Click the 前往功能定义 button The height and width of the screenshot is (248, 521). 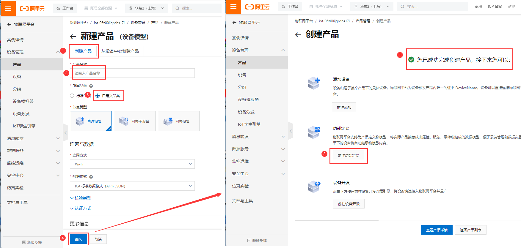pos(348,156)
